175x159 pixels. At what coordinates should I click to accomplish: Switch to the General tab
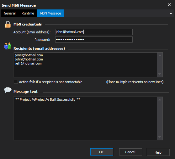pyautogui.click(x=10, y=13)
